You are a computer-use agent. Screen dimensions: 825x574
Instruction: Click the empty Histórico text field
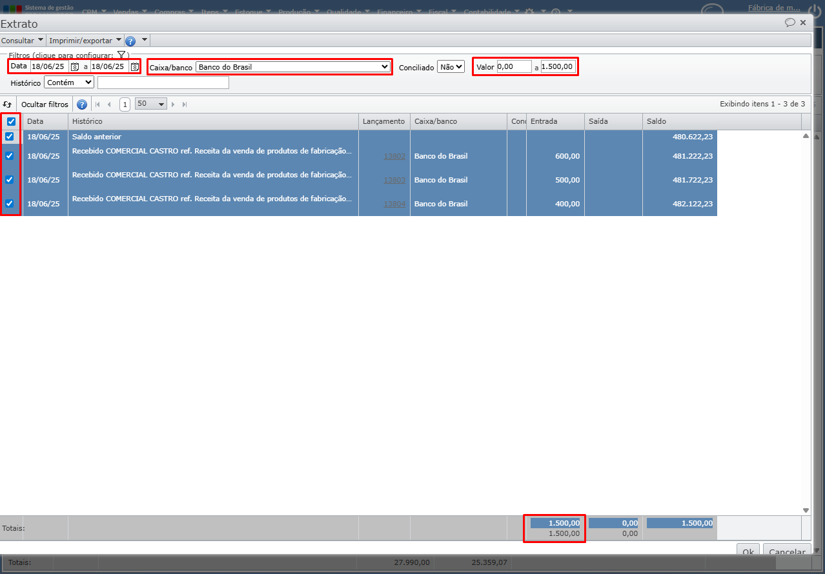click(163, 83)
